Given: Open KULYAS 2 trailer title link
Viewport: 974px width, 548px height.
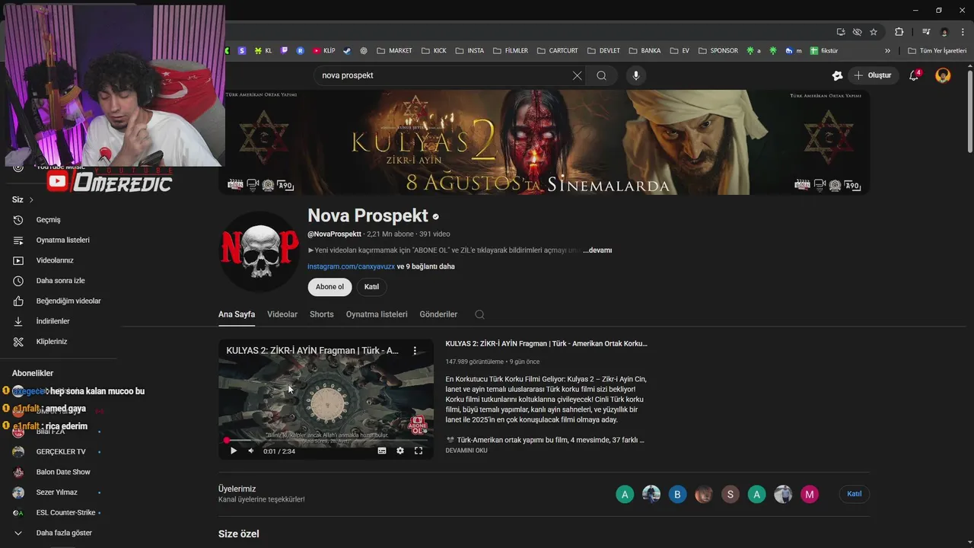Looking at the screenshot, I should click(x=546, y=343).
